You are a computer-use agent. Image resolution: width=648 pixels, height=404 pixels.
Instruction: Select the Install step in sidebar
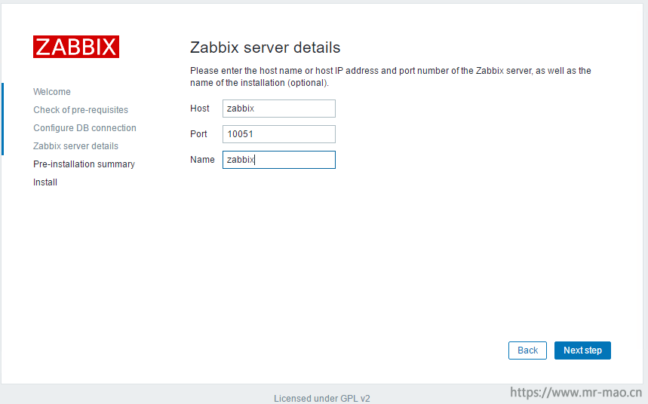pyautogui.click(x=45, y=182)
